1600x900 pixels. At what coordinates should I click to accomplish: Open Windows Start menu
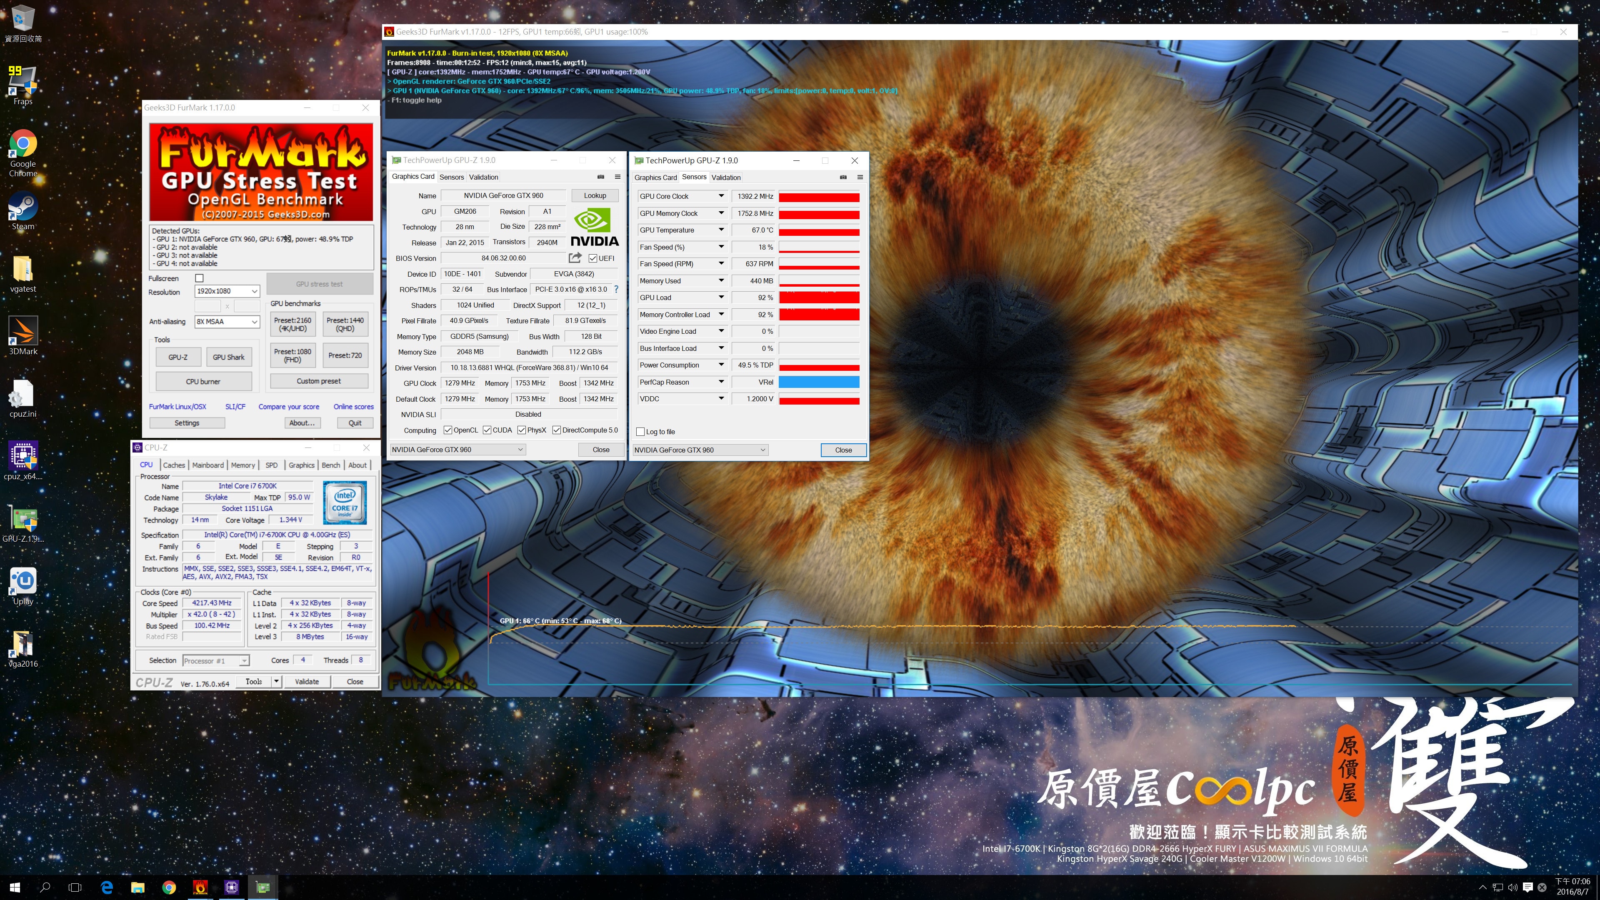tap(15, 887)
